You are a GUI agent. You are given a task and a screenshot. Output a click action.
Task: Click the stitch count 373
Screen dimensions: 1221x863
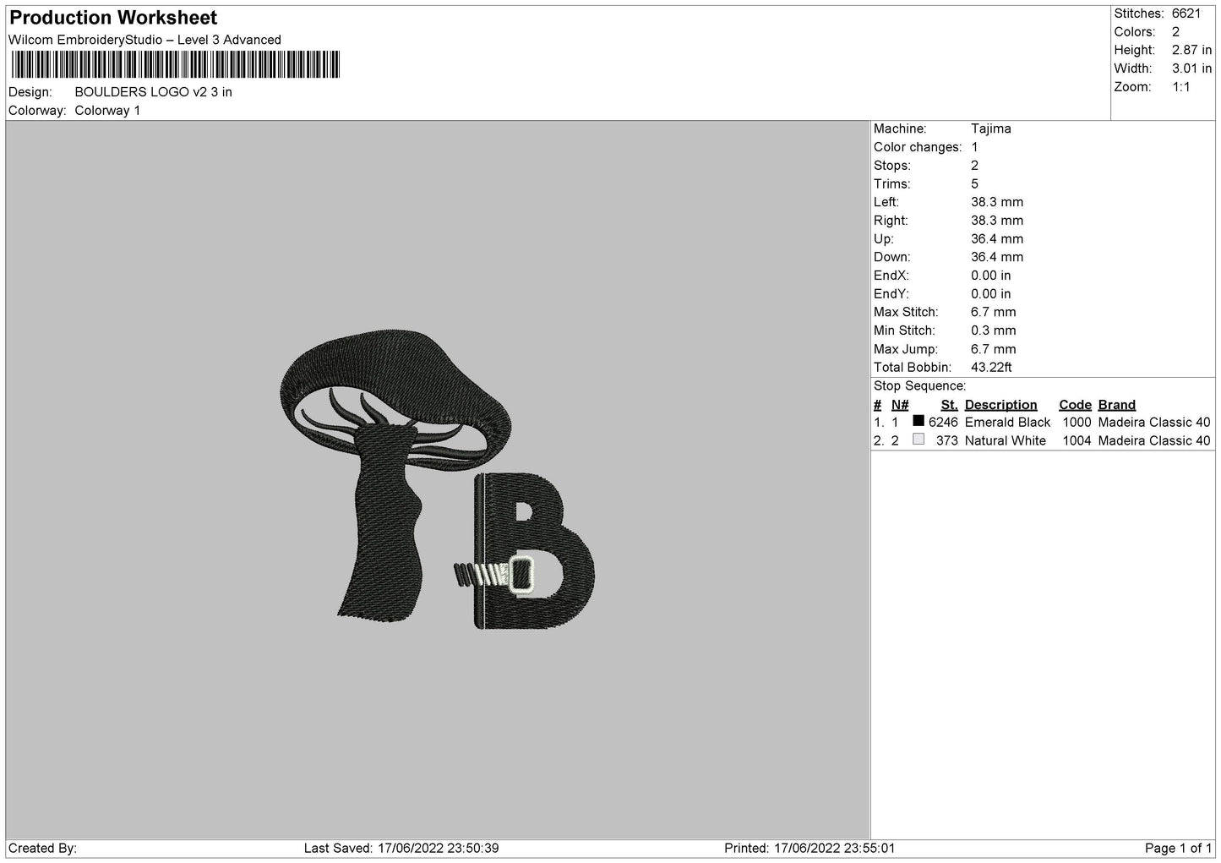947,441
